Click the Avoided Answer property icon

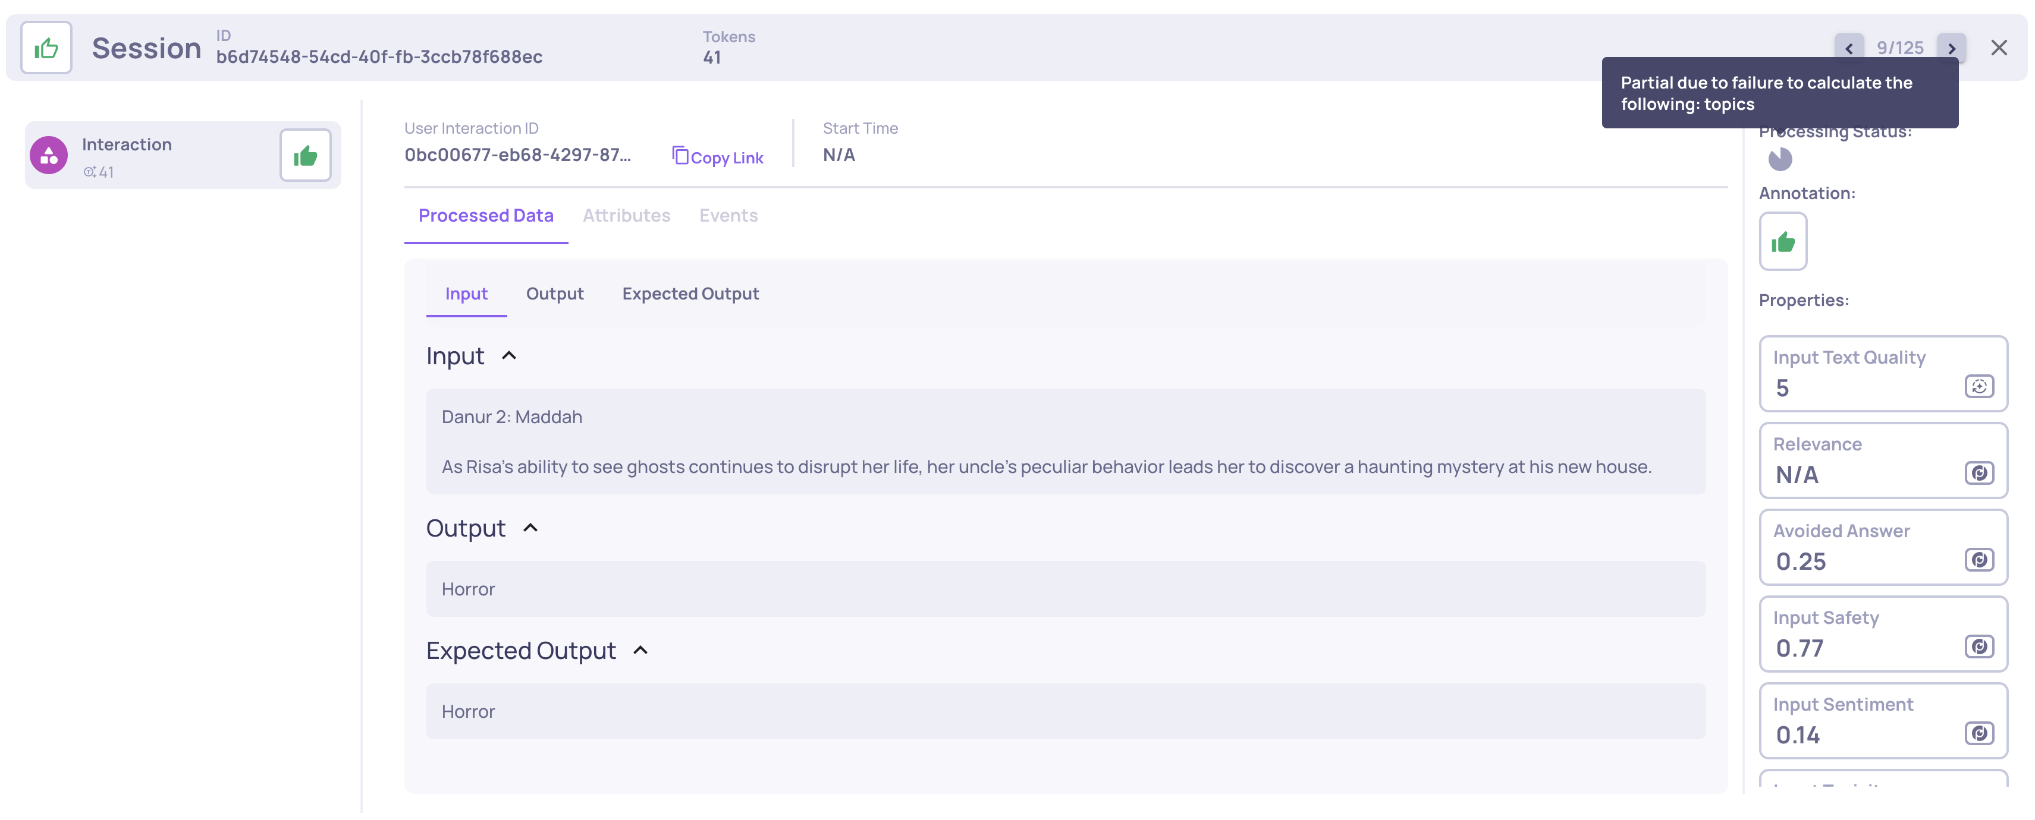point(1979,560)
